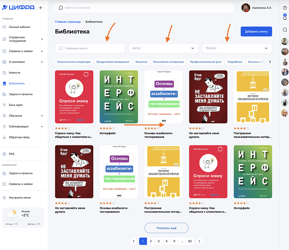
Task: Go to page 3 in the pagination
Action: coord(159,241)
